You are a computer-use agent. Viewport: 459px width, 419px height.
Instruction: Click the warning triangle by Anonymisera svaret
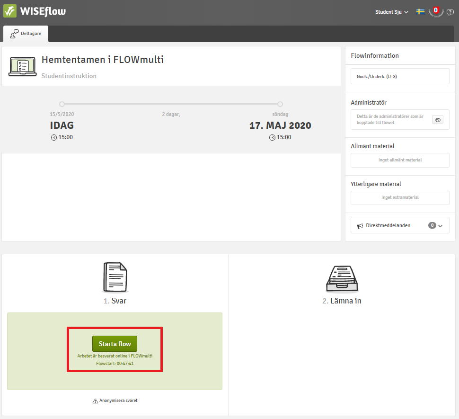[x=95, y=401]
